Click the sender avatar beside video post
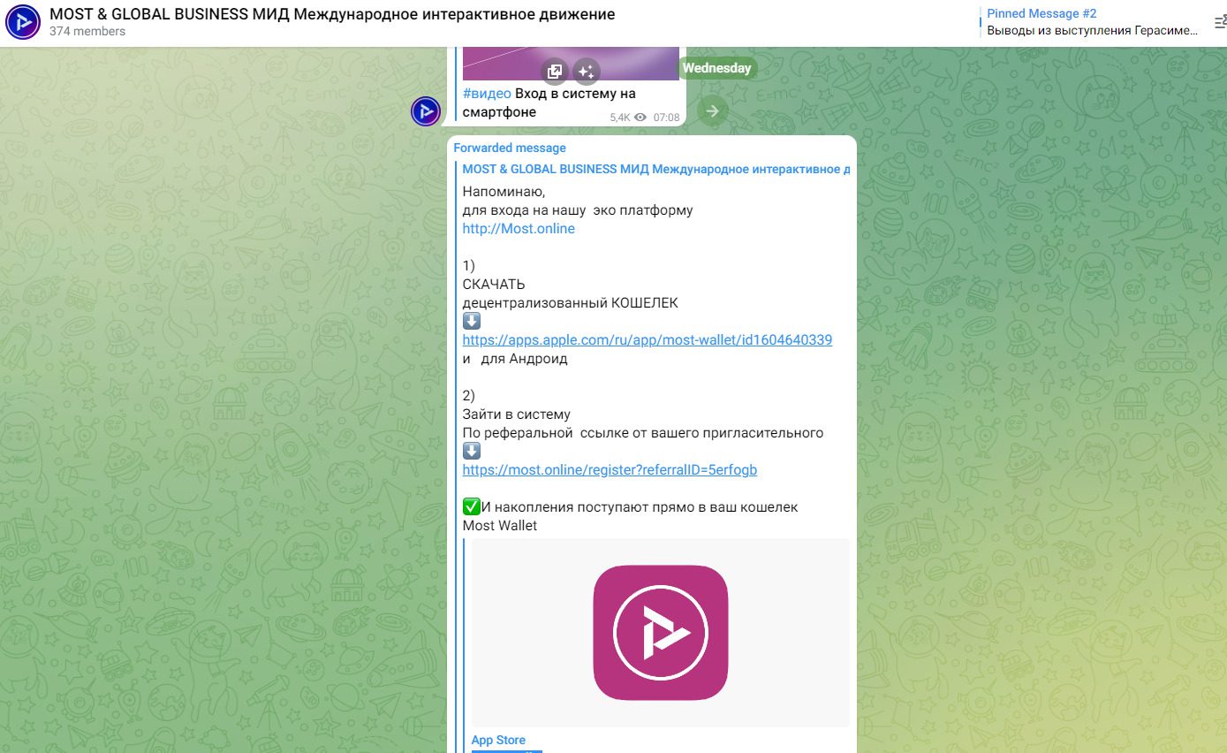Image resolution: width=1227 pixels, height=753 pixels. pos(426,111)
